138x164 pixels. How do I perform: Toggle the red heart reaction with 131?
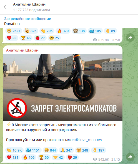12,157
